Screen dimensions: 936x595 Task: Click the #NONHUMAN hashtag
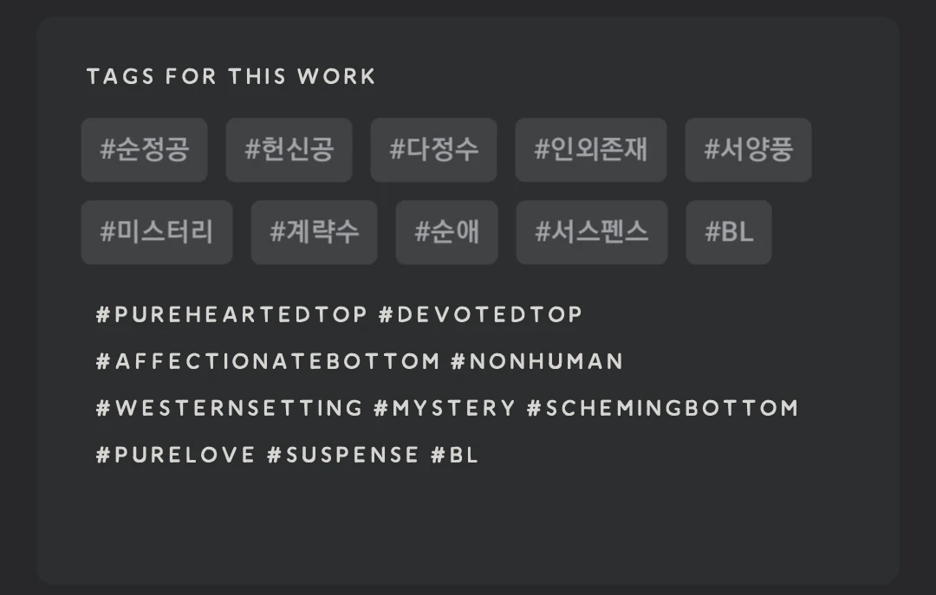coord(536,361)
